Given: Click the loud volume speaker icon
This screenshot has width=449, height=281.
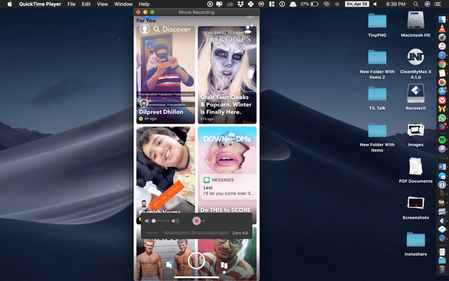Looking at the screenshot, I should pyautogui.click(x=176, y=221).
